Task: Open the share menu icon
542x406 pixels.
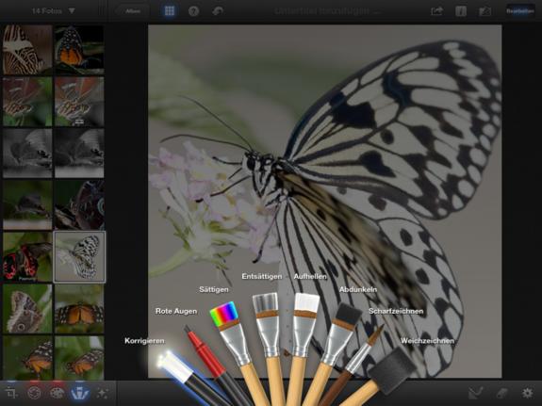Action: pyautogui.click(x=437, y=11)
